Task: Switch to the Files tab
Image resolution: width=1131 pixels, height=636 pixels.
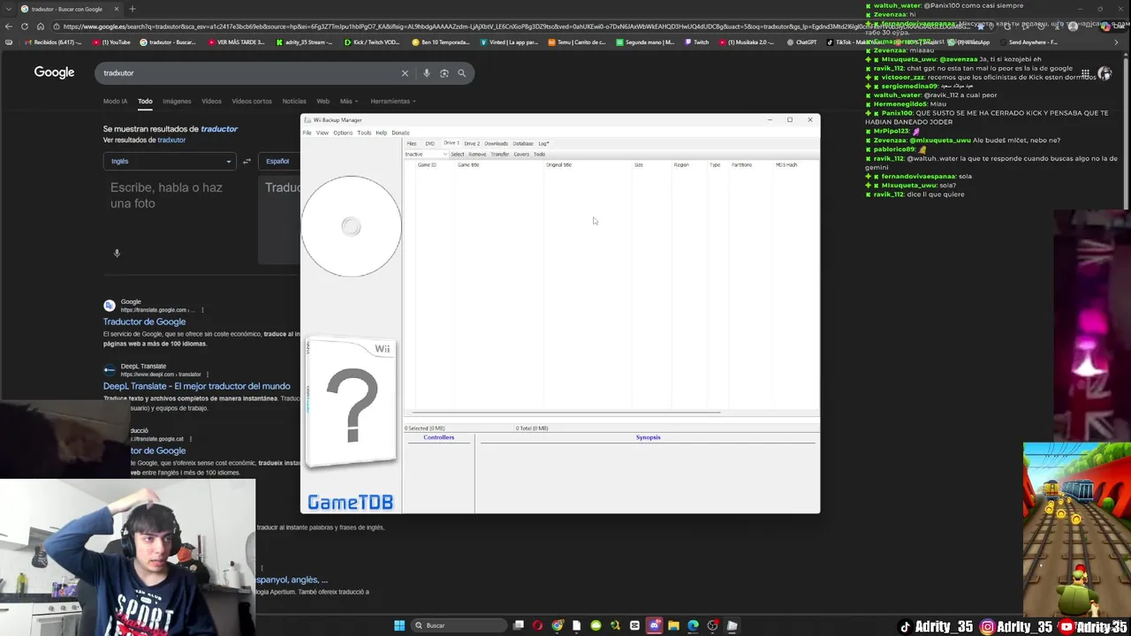Action: pos(412,143)
